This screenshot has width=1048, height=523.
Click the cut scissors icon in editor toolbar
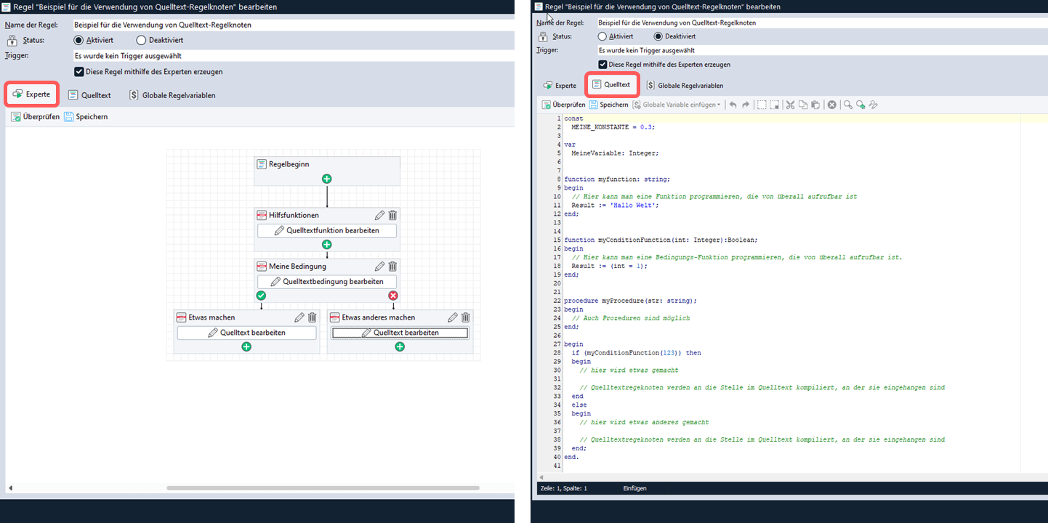(x=790, y=105)
